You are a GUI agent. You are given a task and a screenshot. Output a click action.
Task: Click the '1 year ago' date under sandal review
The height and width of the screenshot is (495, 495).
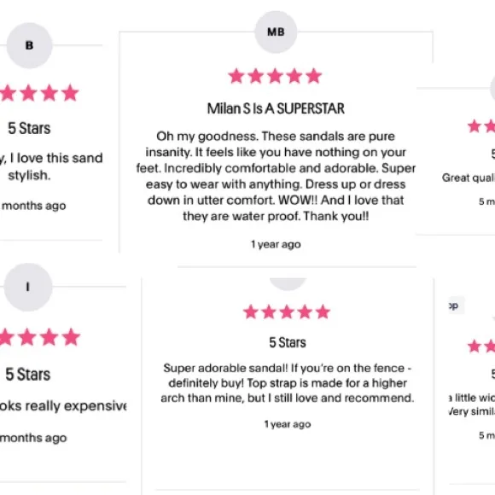coord(288,424)
